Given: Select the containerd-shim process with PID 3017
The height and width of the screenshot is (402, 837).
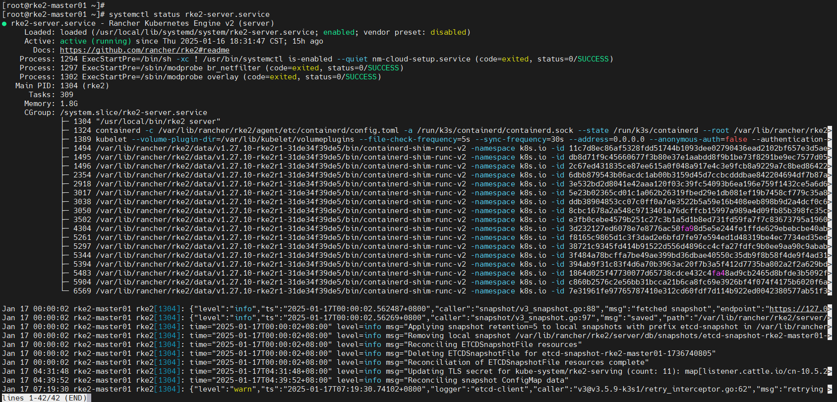Looking at the screenshot, I should [452, 193].
